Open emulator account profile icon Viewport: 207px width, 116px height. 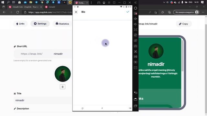click(x=104, y=3)
